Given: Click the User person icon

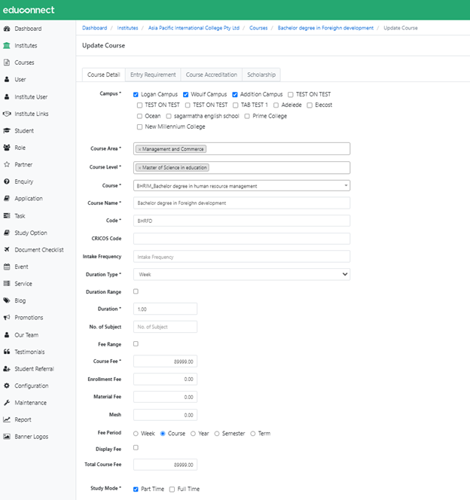Looking at the screenshot, I should tap(7, 79).
